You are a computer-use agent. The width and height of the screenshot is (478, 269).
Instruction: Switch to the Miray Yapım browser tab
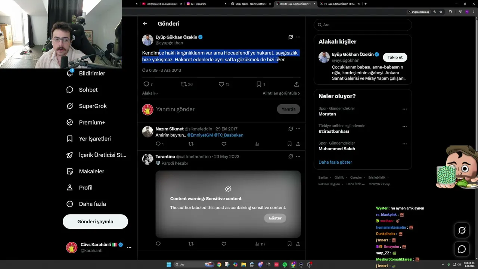251,4
